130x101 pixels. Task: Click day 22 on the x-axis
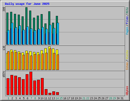click(88, 98)
